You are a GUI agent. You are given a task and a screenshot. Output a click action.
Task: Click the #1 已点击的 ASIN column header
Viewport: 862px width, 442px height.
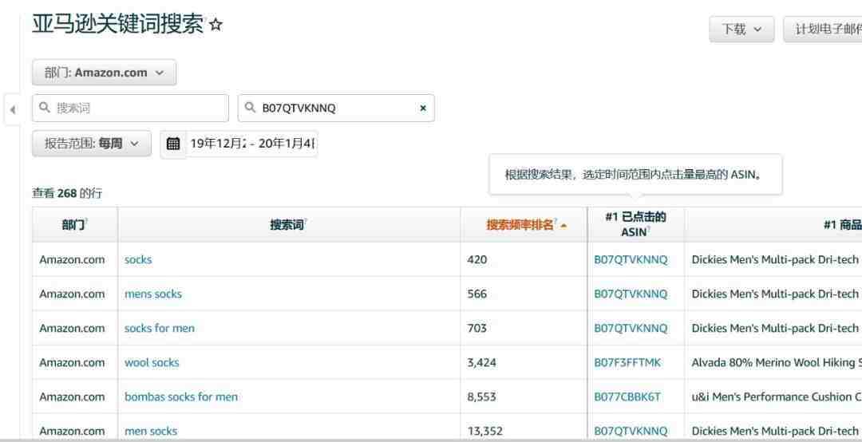[635, 225]
